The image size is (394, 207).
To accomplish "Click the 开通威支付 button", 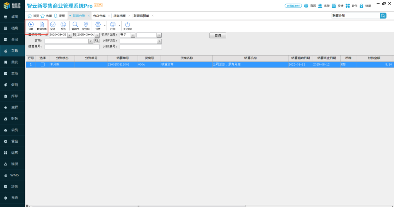I will point(293,6).
